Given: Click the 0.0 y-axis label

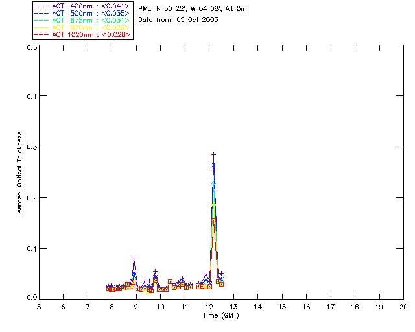Looking at the screenshot, I should pos(32,298).
